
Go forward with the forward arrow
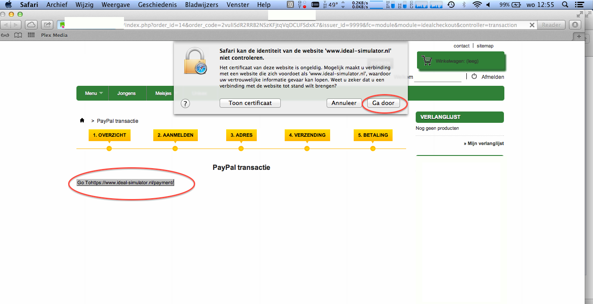pyautogui.click(x=17, y=25)
